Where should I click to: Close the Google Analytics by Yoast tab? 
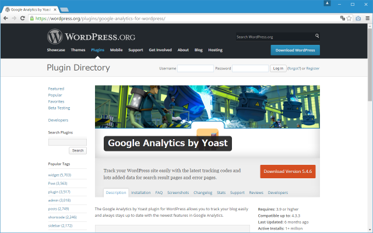55,9
